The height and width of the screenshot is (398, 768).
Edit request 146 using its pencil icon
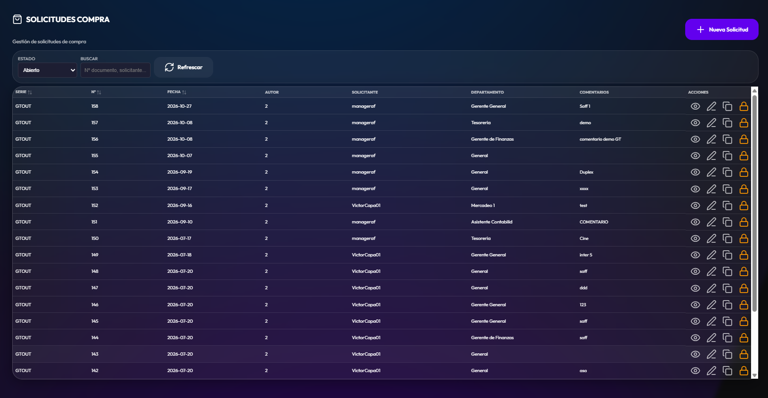click(x=712, y=305)
